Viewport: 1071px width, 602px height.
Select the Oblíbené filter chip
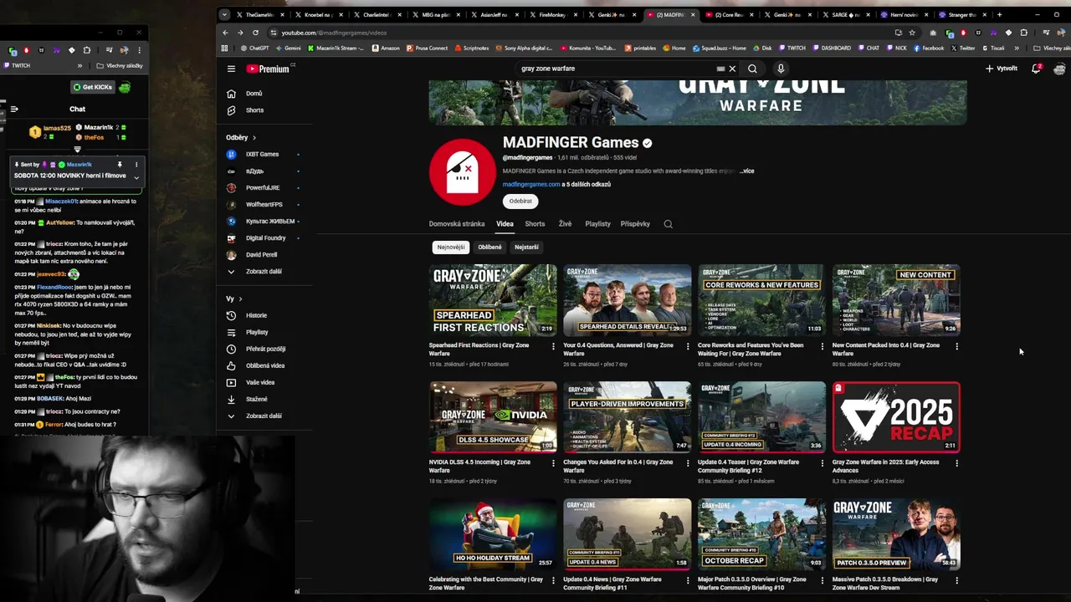[489, 247]
